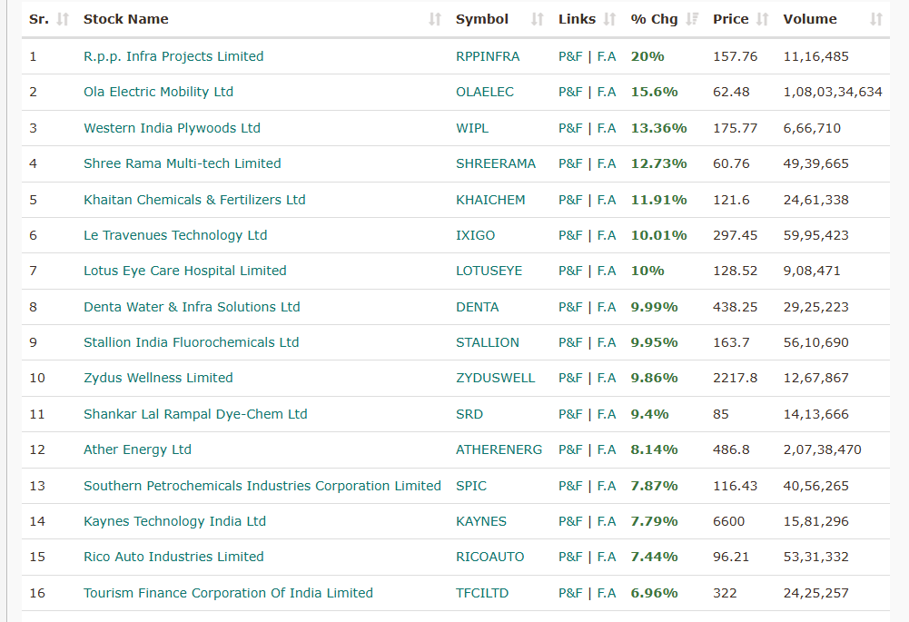Image resolution: width=909 pixels, height=622 pixels.
Task: Click the sort icon on Sr. column
Action: click(64, 18)
